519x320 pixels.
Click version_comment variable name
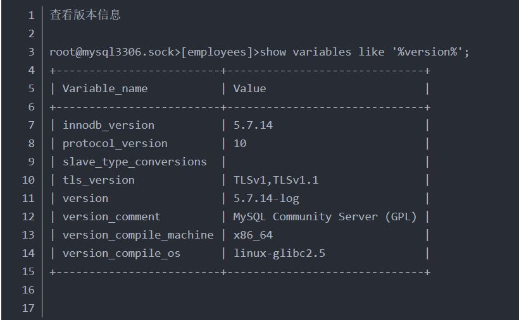111,216
